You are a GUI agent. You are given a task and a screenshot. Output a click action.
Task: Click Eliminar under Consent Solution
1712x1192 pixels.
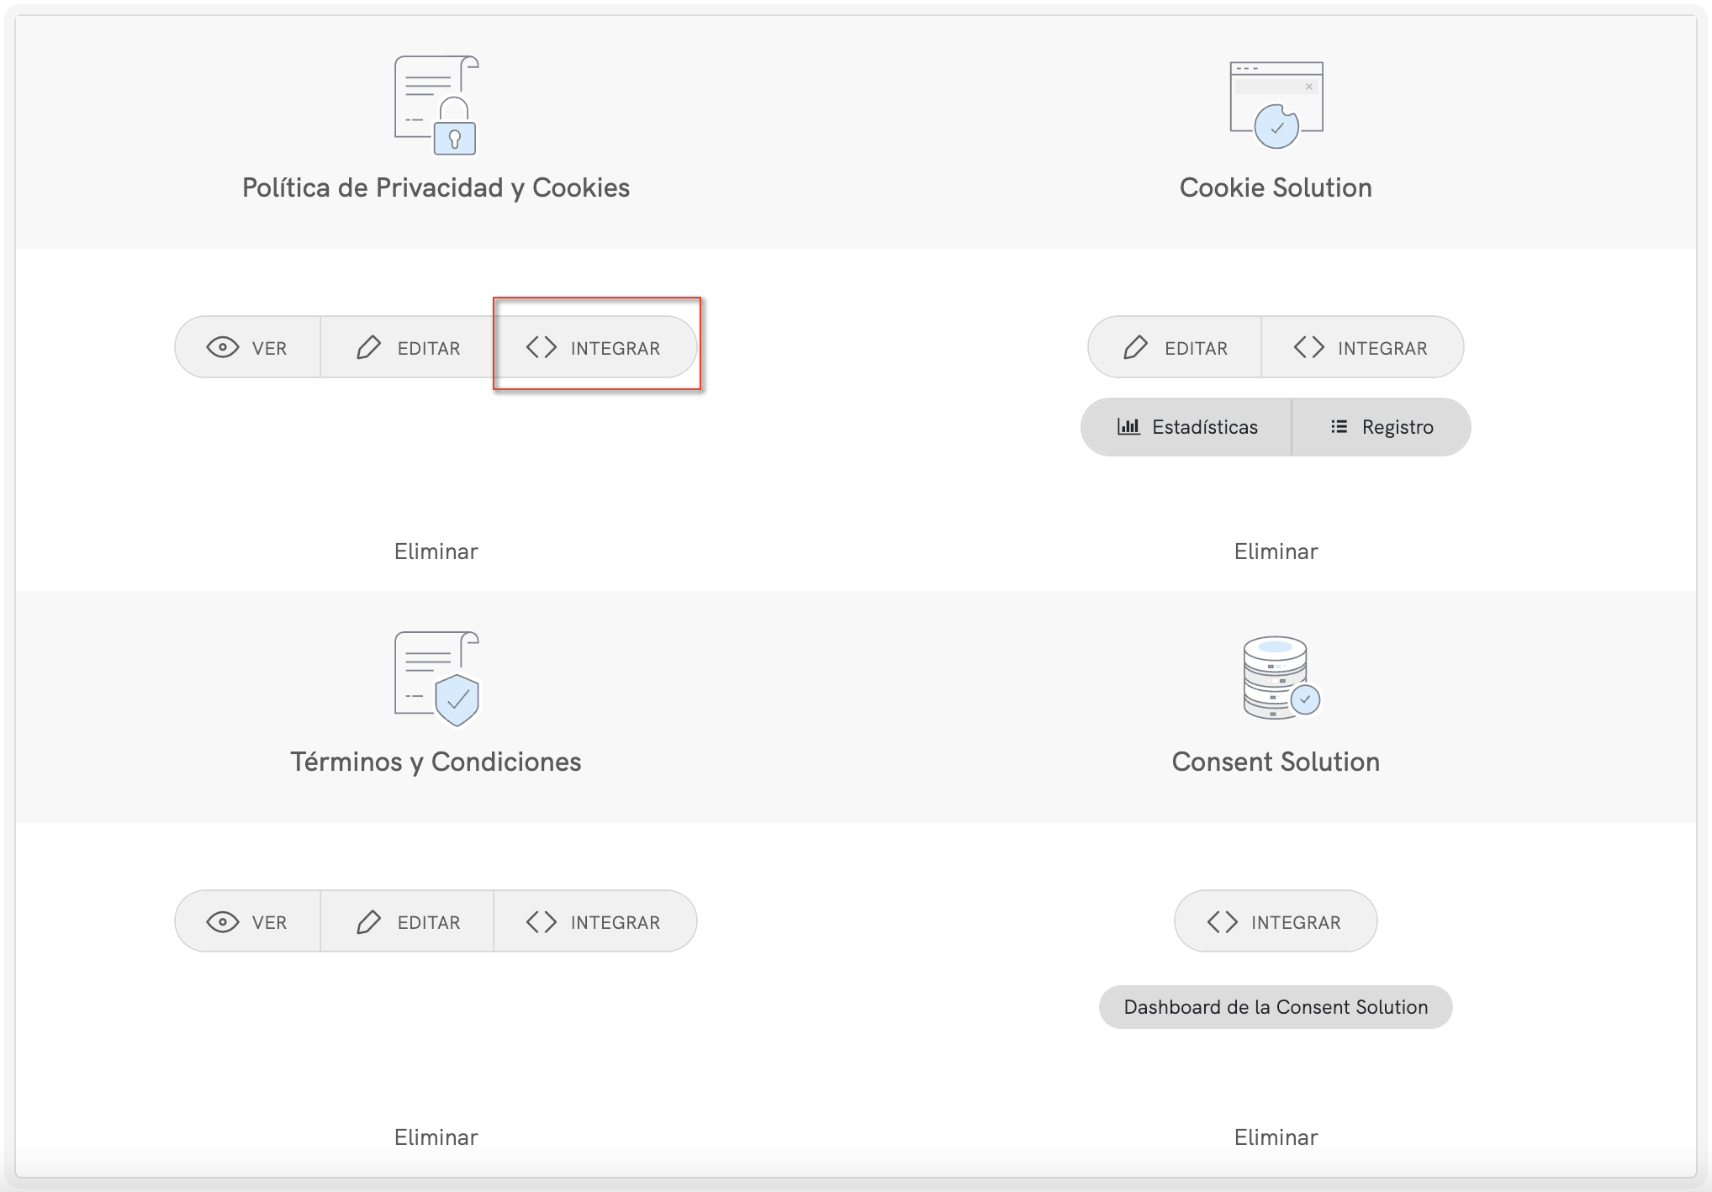click(x=1275, y=1137)
